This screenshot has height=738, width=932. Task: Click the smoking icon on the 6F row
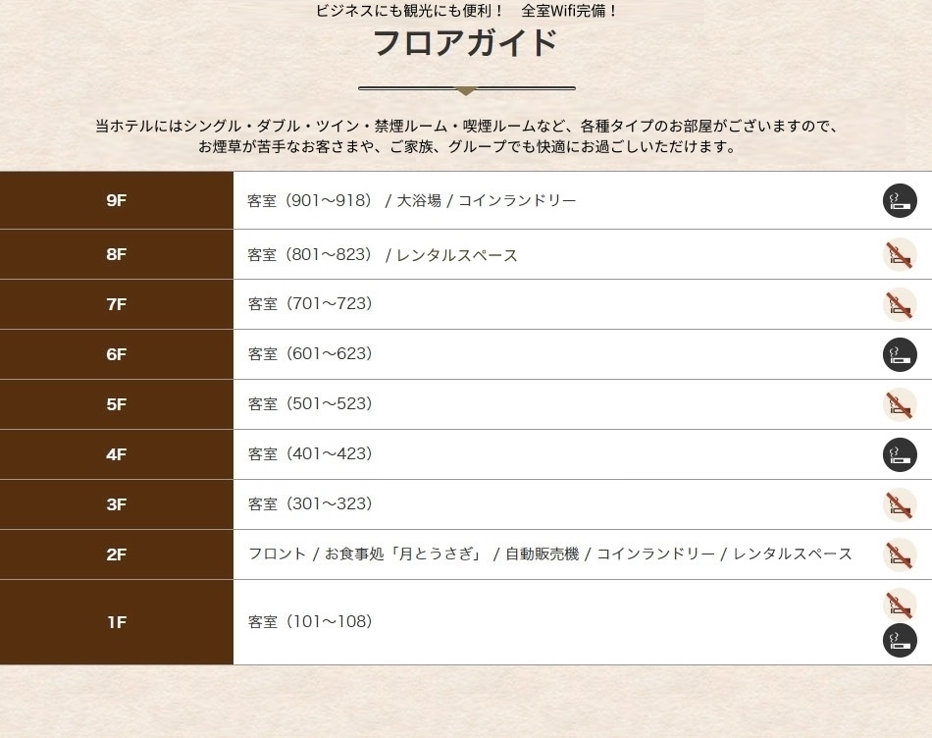point(900,354)
